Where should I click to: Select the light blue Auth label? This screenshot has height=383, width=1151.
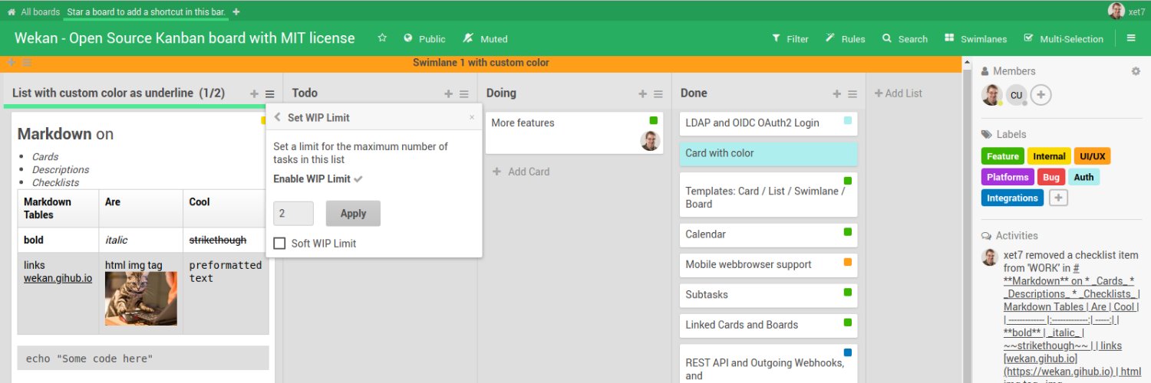click(1084, 177)
